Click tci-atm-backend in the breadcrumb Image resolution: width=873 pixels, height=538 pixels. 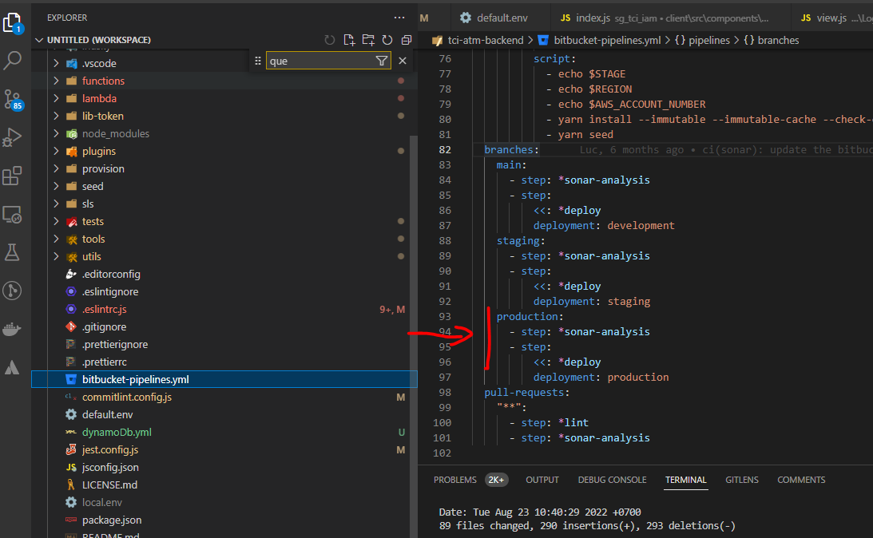[484, 40]
